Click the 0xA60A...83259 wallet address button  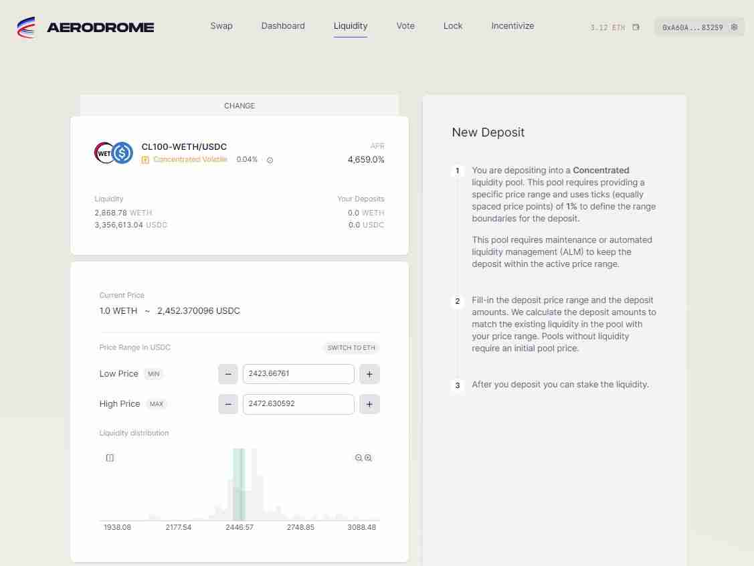click(x=692, y=27)
